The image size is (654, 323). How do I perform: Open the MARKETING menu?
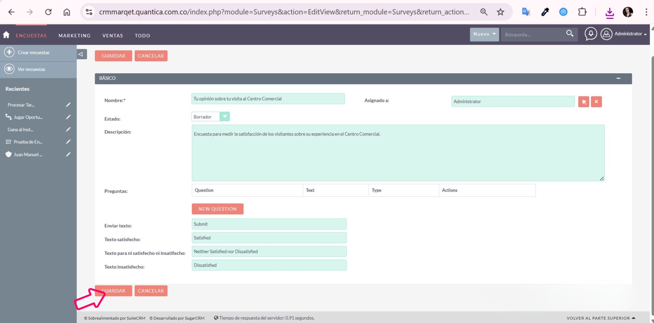click(x=74, y=36)
